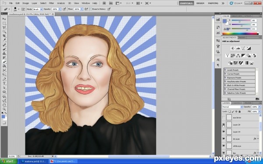Toggle Lock transparent pixels
The width and height of the screenshot is (263, 164).
point(229,112)
